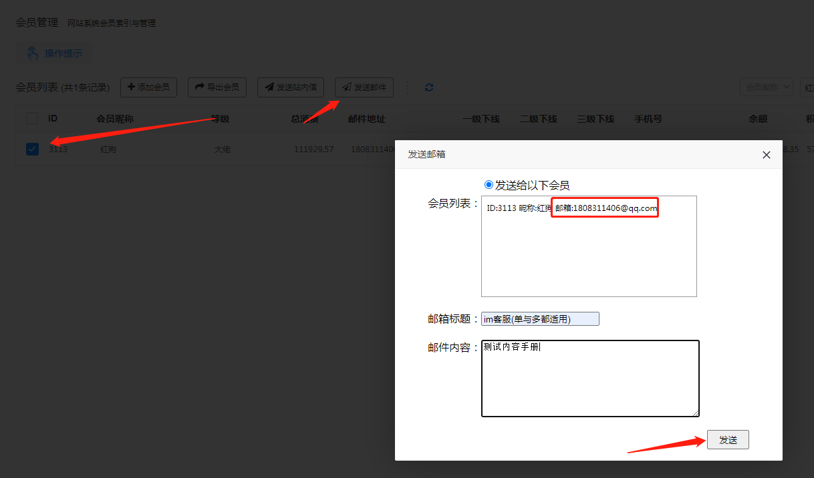The height and width of the screenshot is (478, 814).
Task: Close the 发送邮箱 dialog
Action: point(767,155)
